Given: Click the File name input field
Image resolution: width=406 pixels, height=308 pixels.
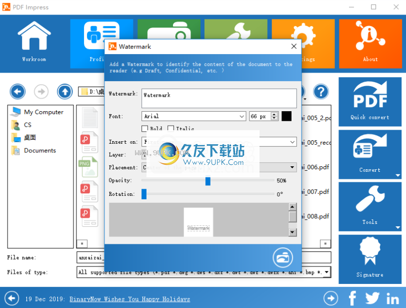Looking at the screenshot, I should [204, 257].
